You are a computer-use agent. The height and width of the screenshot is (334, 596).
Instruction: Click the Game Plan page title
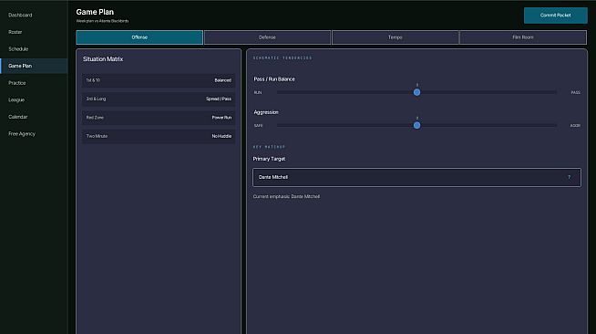[x=95, y=12]
